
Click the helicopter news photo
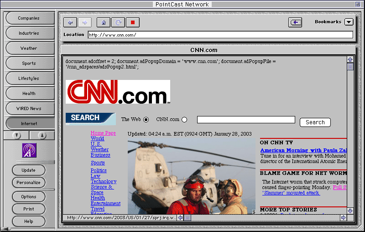(x=191, y=176)
